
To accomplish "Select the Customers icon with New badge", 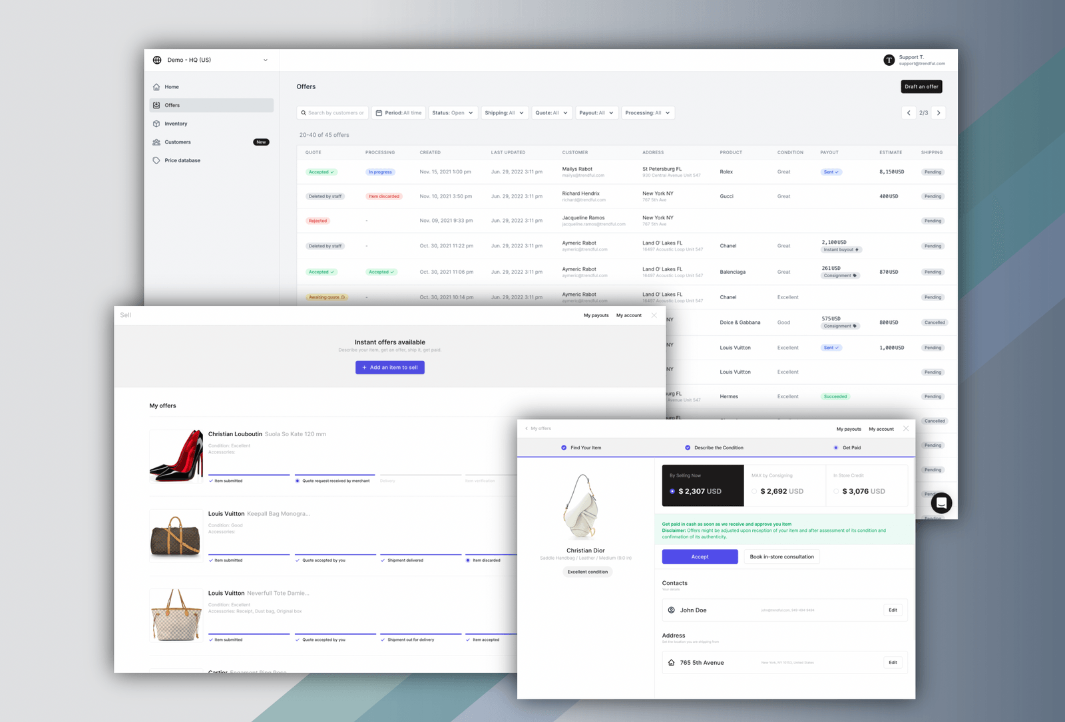I will point(157,142).
